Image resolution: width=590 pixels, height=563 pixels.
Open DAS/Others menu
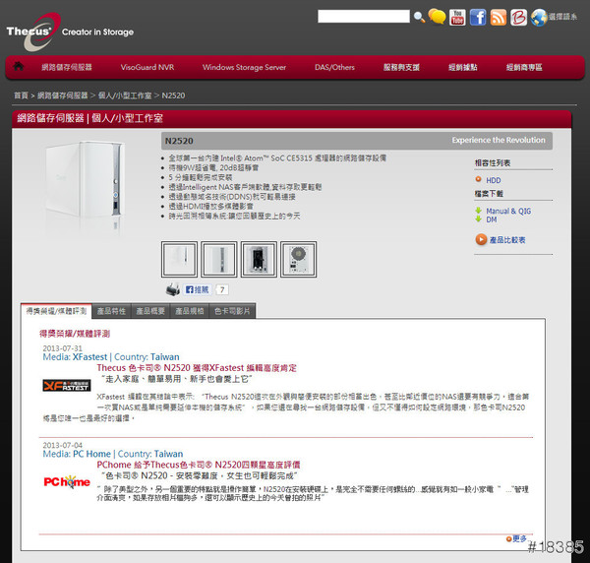[334, 67]
